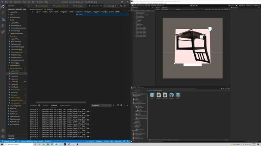Click the Open Changes icon in editor title bar

(121, 6)
